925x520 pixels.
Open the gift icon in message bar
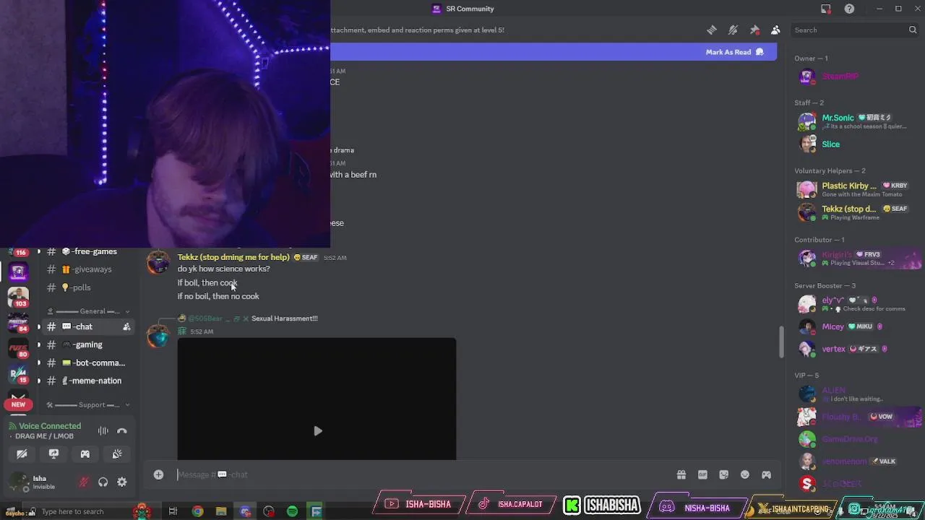681,474
